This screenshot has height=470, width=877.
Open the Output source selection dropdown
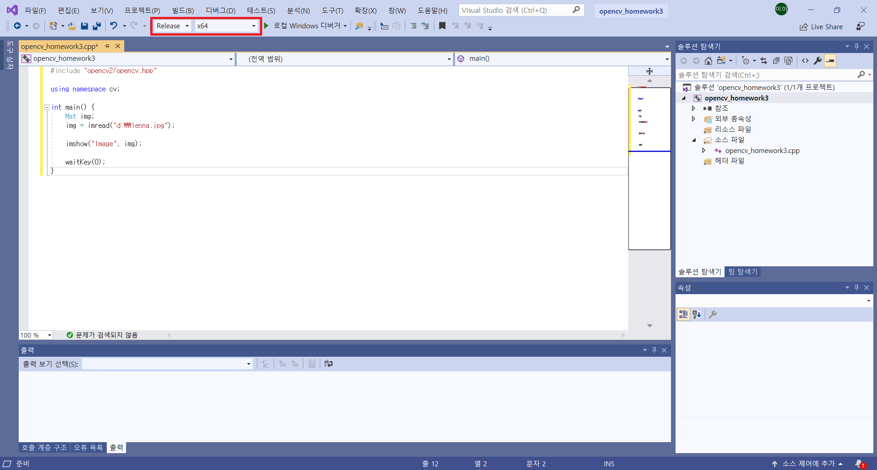167,364
